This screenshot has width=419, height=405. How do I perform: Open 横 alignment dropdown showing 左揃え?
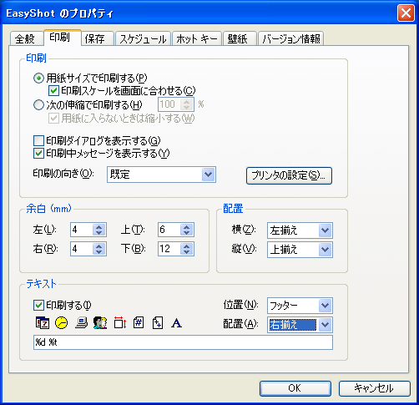point(300,230)
